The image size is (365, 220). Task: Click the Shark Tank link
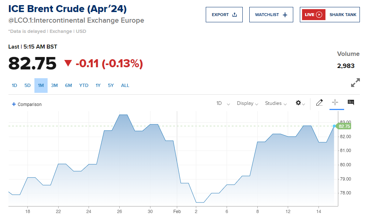[x=343, y=15]
